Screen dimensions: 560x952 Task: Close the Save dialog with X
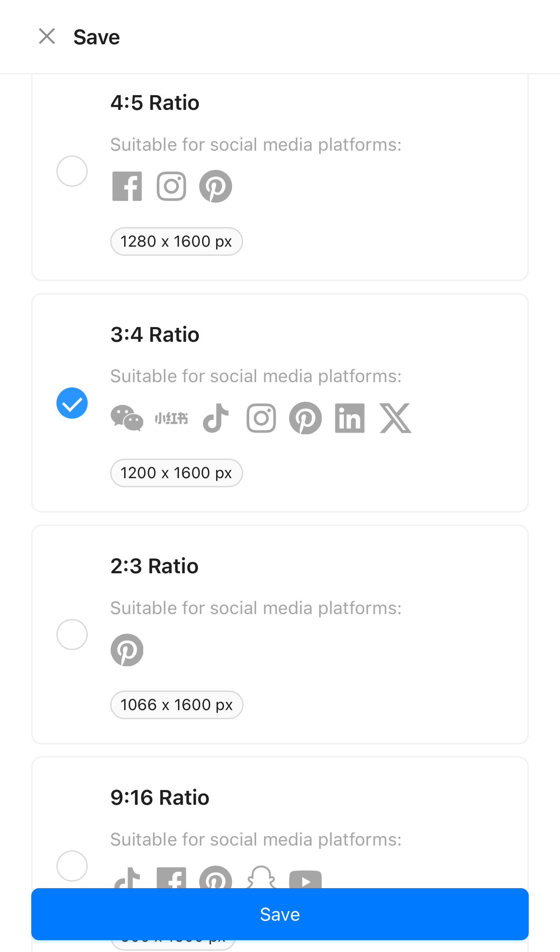(x=47, y=36)
